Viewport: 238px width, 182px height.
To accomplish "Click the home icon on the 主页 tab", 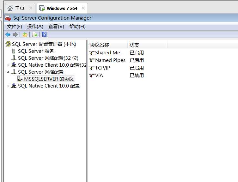I will coord(10,8).
